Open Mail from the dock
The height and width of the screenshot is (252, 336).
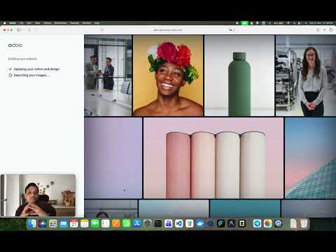coord(64,224)
